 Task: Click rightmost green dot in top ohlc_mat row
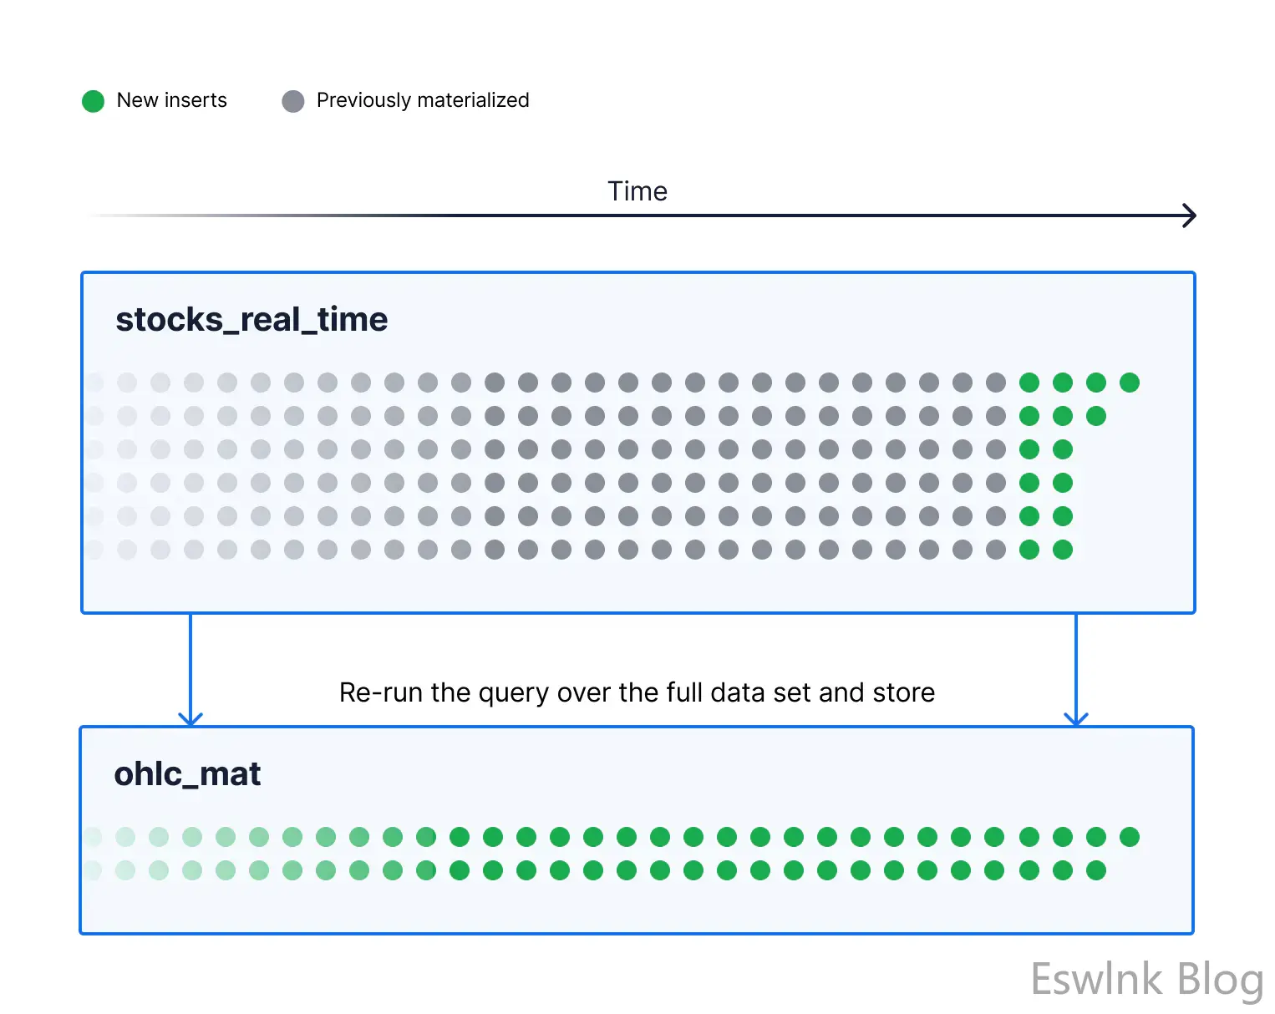click(x=1130, y=837)
